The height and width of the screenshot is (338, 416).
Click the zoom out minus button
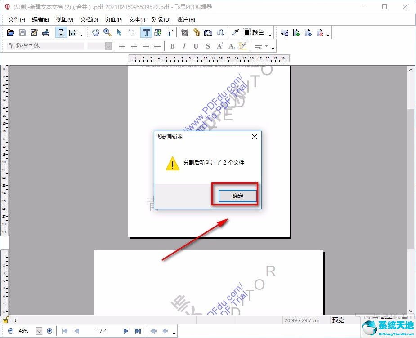click(11, 331)
